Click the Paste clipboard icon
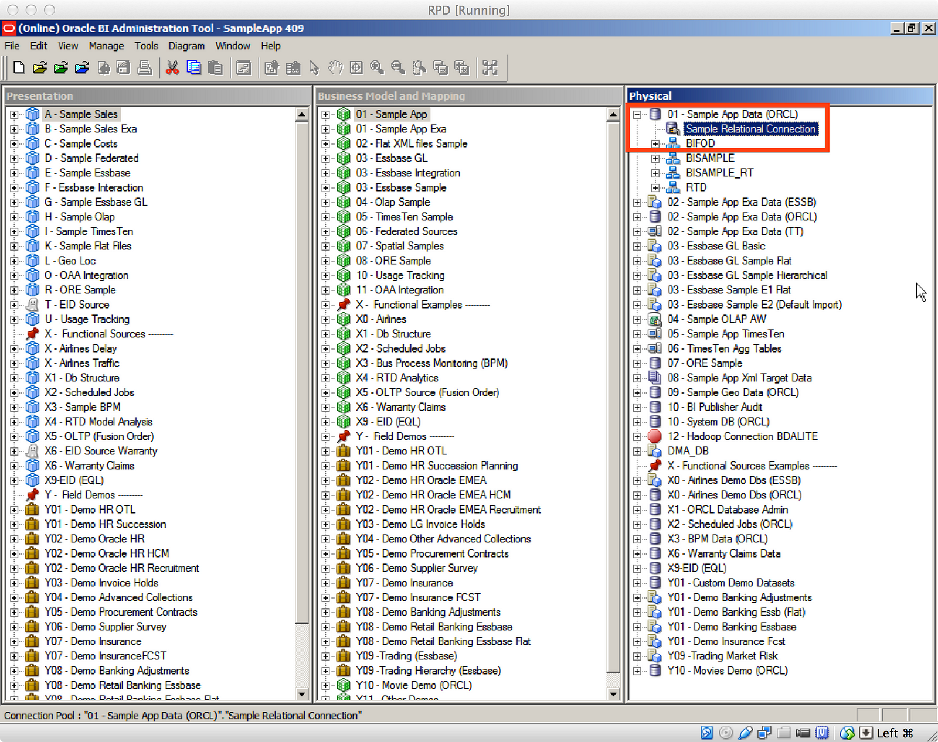938x742 pixels. (215, 68)
